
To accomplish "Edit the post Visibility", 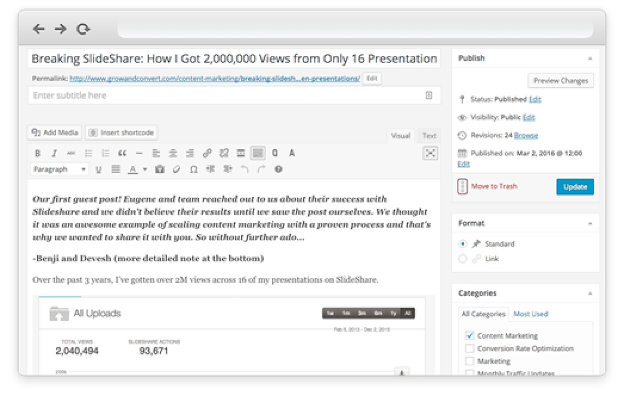I will 529,118.
